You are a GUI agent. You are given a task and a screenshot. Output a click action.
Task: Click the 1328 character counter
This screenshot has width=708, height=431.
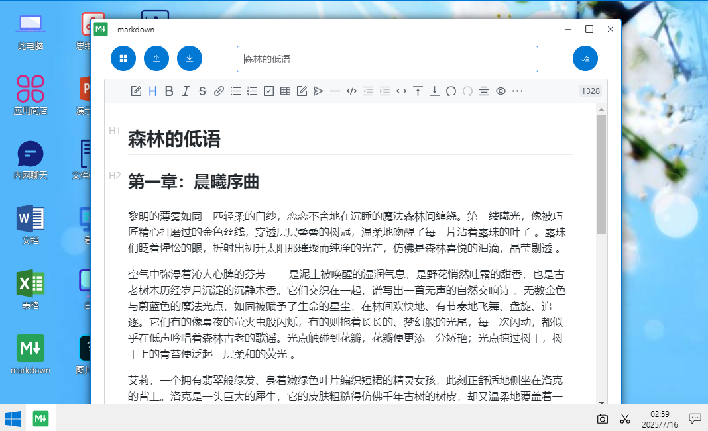[x=591, y=91]
